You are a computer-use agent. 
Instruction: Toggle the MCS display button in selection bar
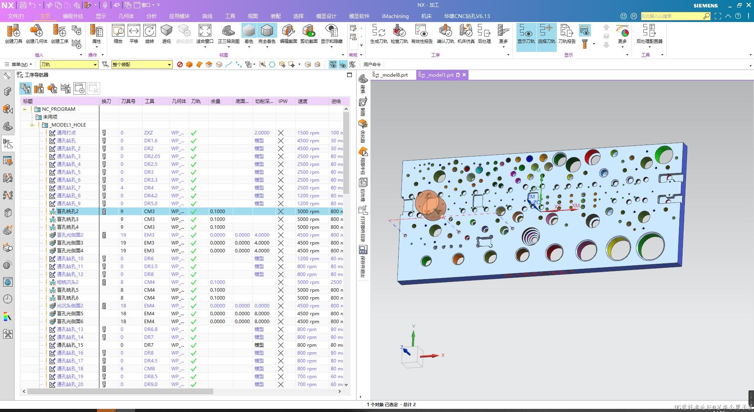coord(333,64)
